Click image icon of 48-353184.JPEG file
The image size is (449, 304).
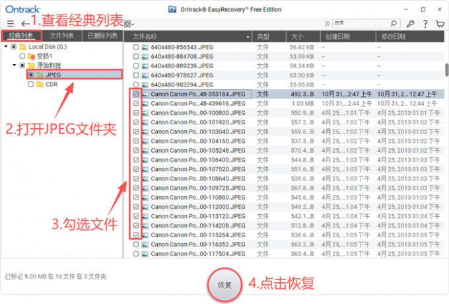coord(145,94)
